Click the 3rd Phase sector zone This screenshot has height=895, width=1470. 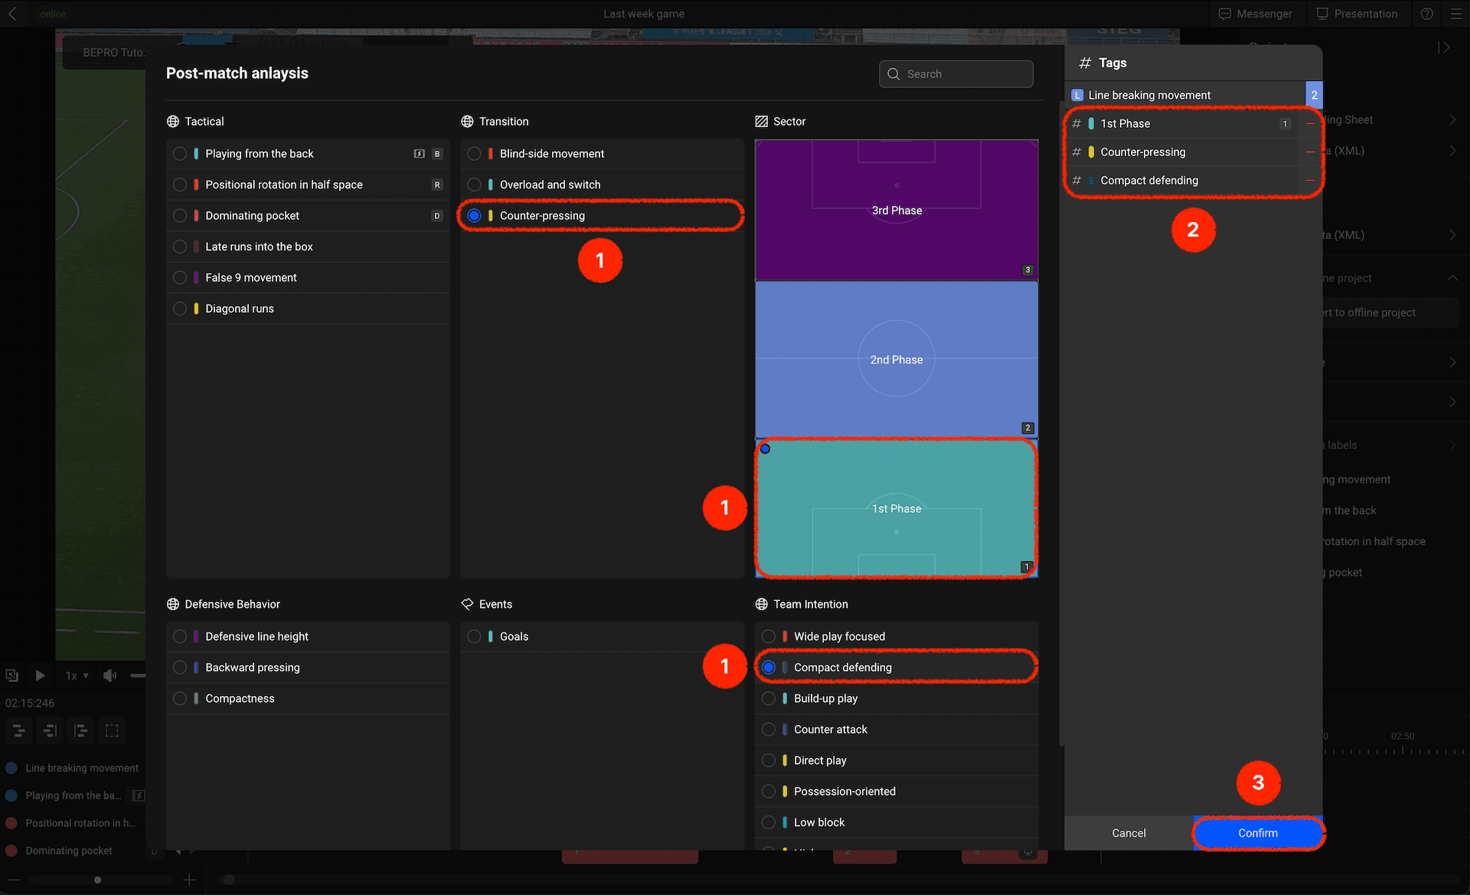[896, 210]
